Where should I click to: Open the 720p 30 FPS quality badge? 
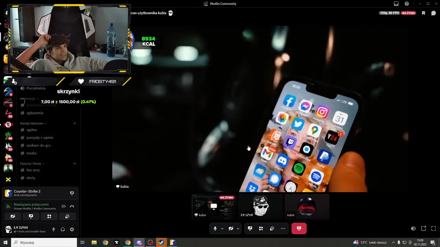[389, 13]
